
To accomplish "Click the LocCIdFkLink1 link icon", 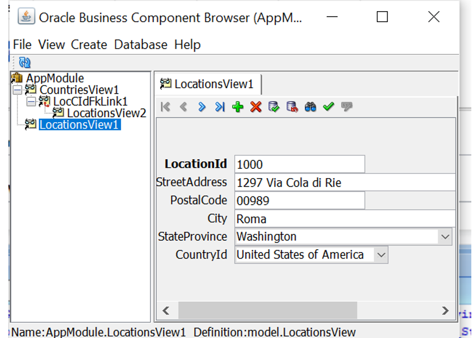I will [44, 101].
